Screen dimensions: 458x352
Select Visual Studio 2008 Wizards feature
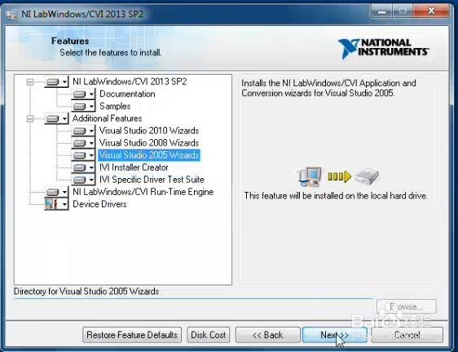pos(149,143)
